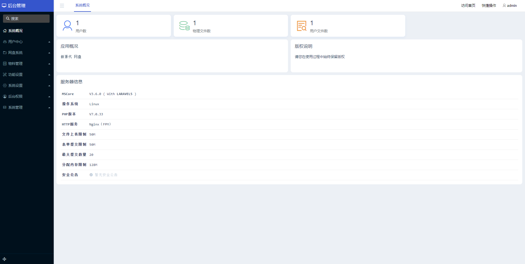
Task: Open the 功能设置 sidebar menu
Action: [27, 74]
